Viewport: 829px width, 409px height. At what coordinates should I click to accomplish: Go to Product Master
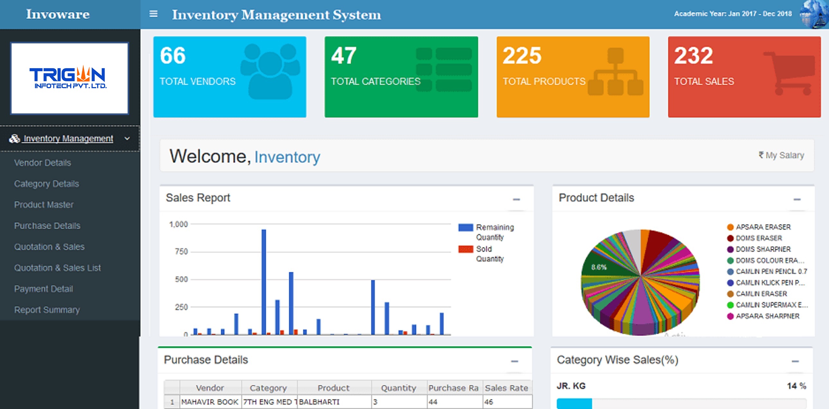coord(44,205)
